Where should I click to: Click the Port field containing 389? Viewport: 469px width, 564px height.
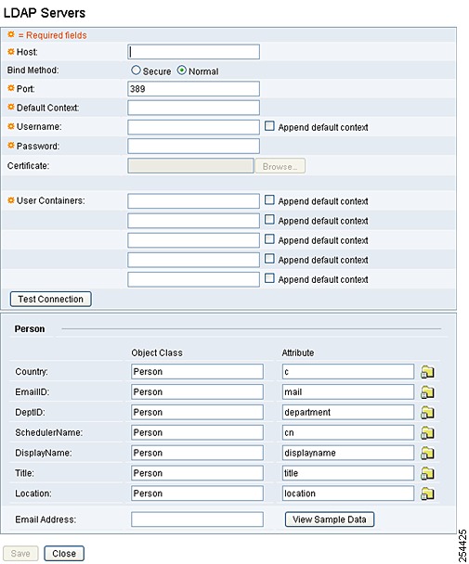pyautogui.click(x=193, y=89)
